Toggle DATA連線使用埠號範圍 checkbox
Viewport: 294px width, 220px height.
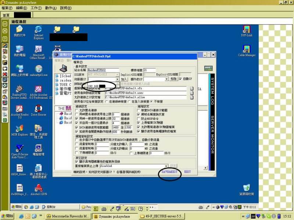click(76, 127)
